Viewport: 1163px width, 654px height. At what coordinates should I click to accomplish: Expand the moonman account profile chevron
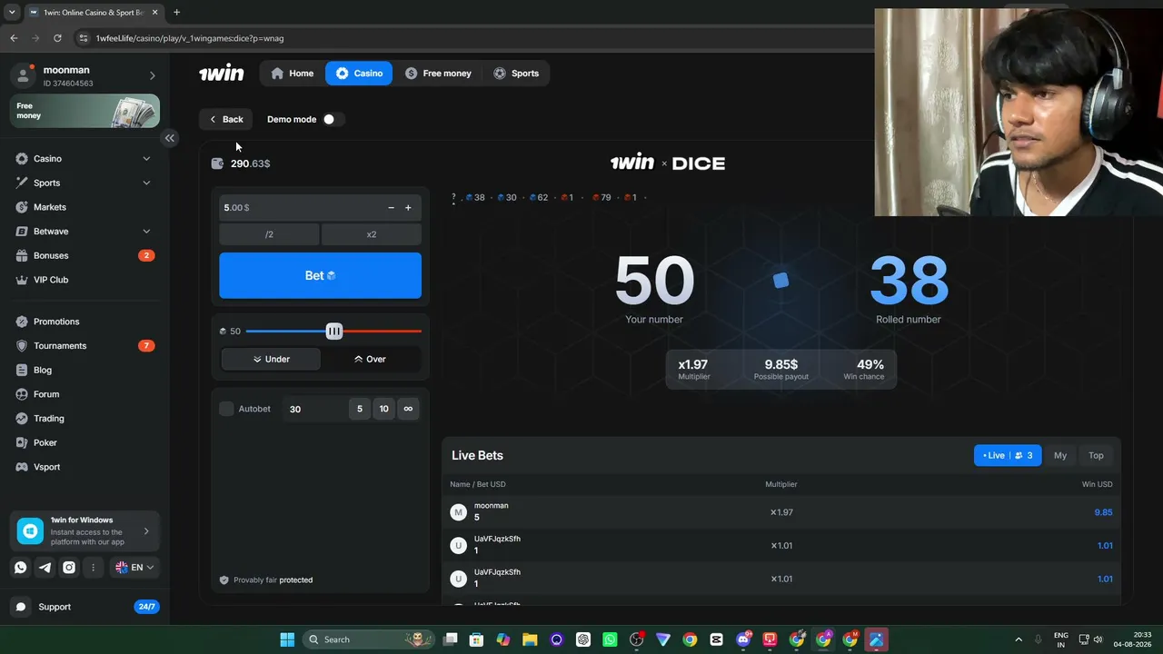coord(152,76)
